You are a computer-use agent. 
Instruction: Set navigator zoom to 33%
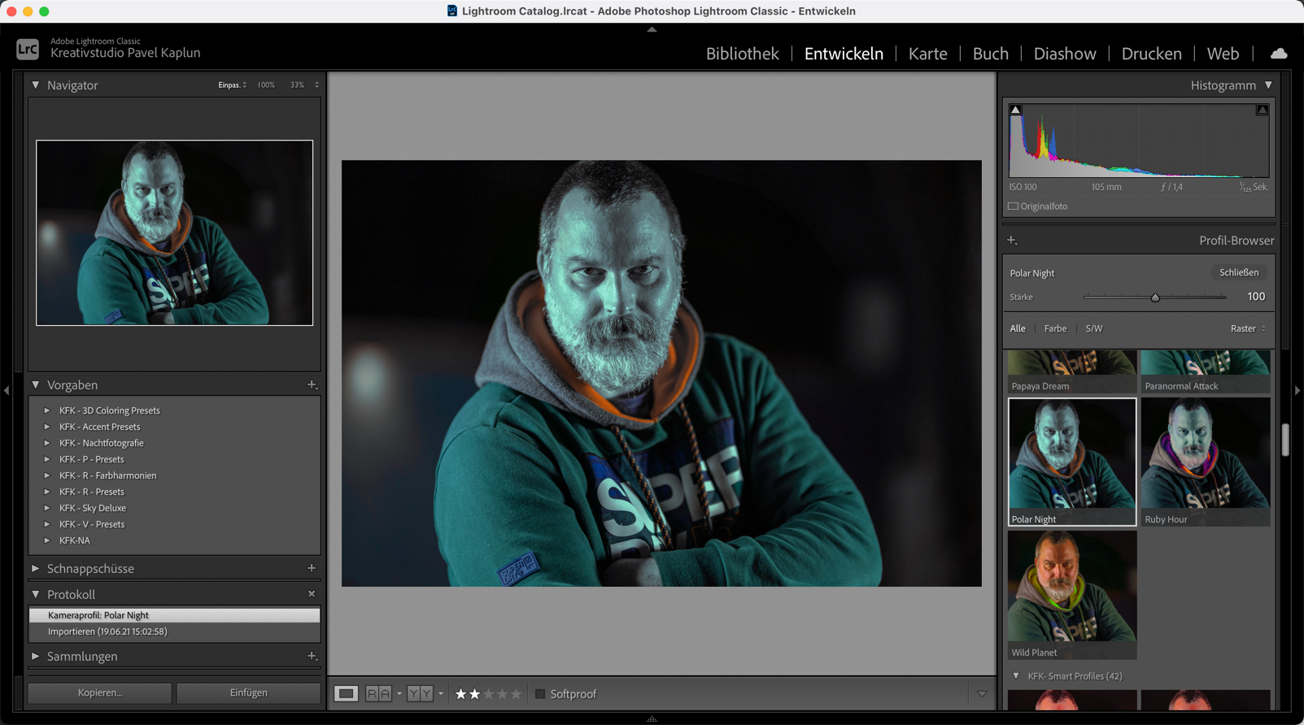[298, 85]
